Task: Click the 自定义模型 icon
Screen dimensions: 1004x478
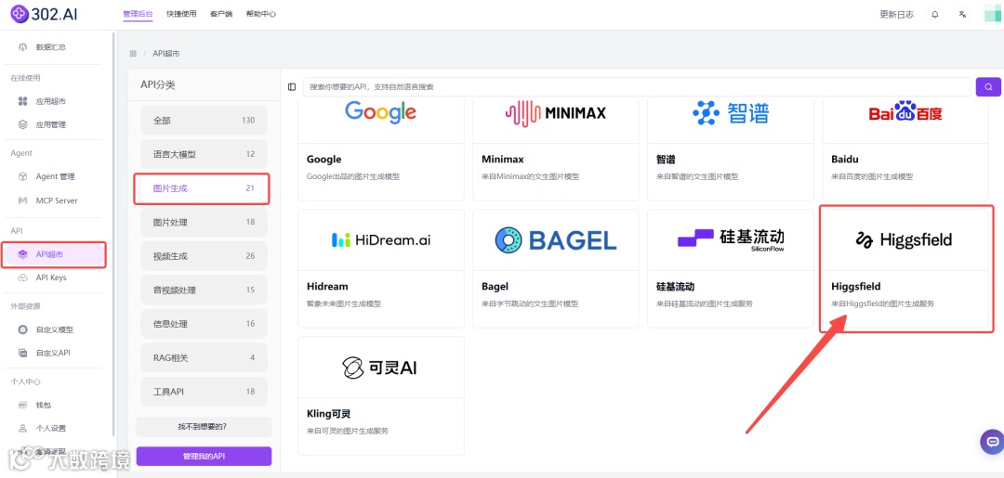Action: pyautogui.click(x=23, y=329)
